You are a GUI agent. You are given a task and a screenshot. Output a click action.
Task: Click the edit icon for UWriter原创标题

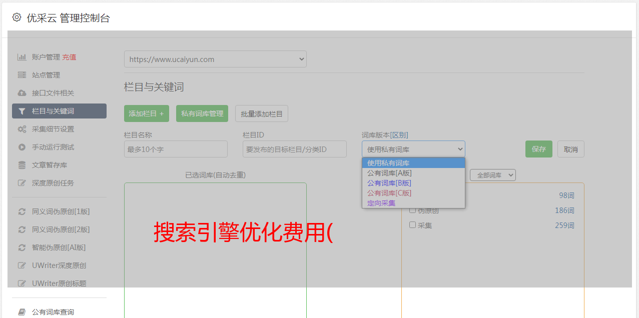pyautogui.click(x=22, y=283)
